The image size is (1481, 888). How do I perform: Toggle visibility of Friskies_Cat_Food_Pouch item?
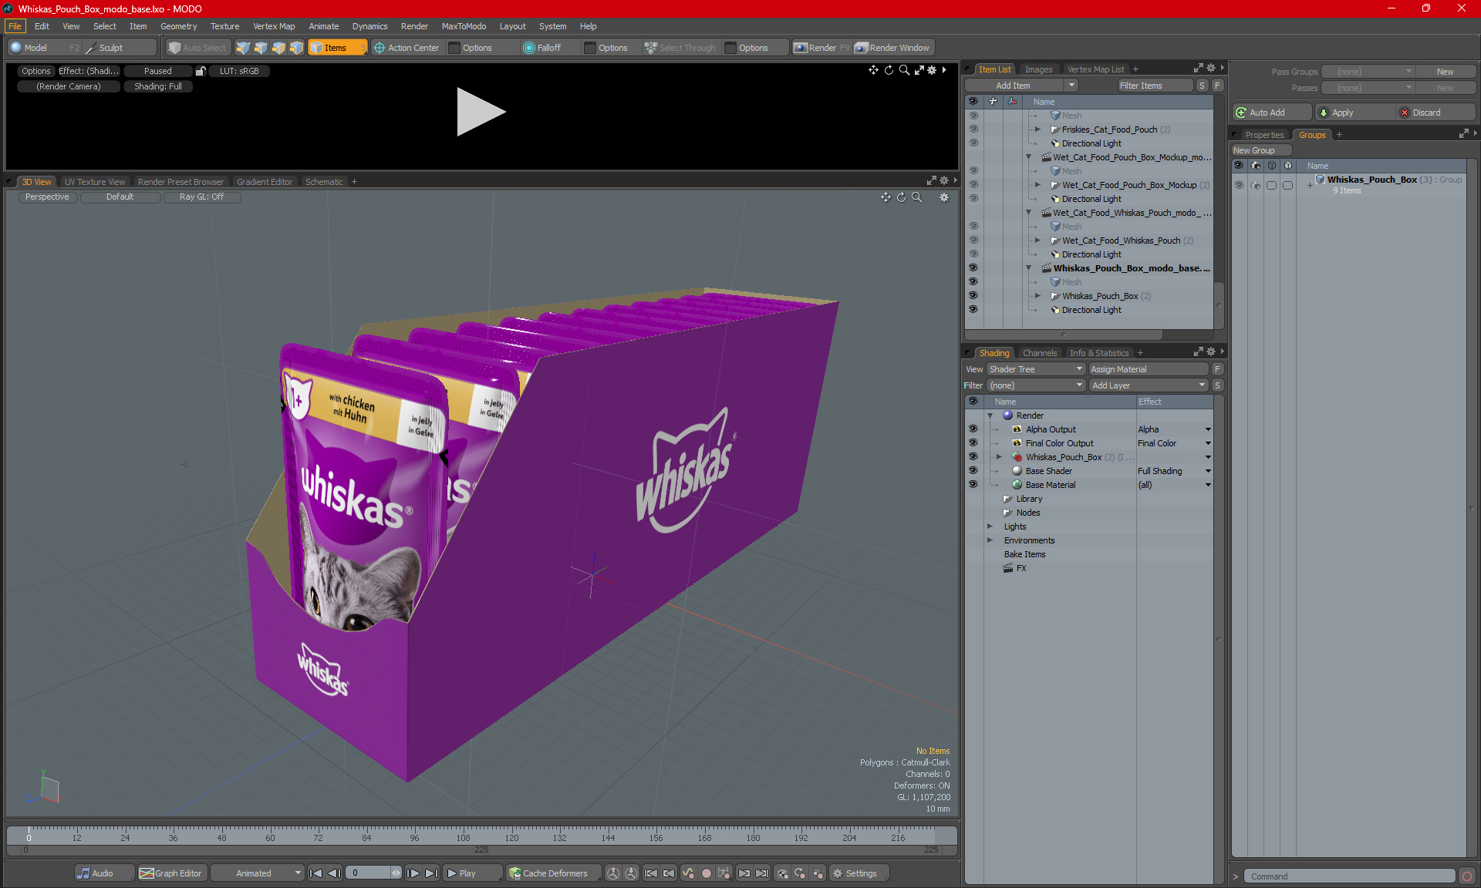coord(973,129)
